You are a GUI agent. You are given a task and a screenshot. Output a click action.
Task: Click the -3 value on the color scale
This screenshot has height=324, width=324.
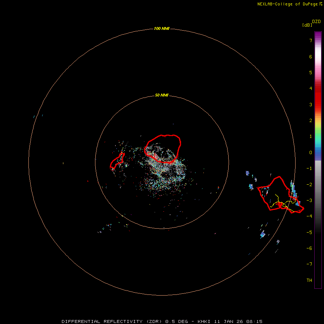coord(309,201)
